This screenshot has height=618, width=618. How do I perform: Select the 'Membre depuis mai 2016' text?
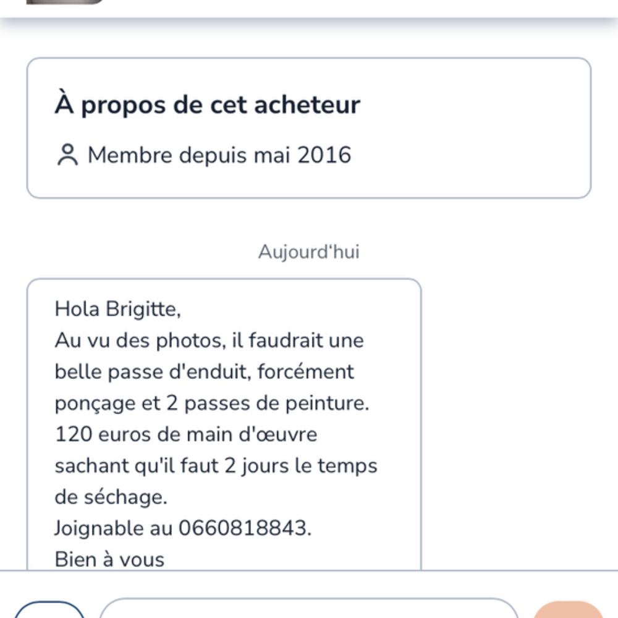pos(219,155)
